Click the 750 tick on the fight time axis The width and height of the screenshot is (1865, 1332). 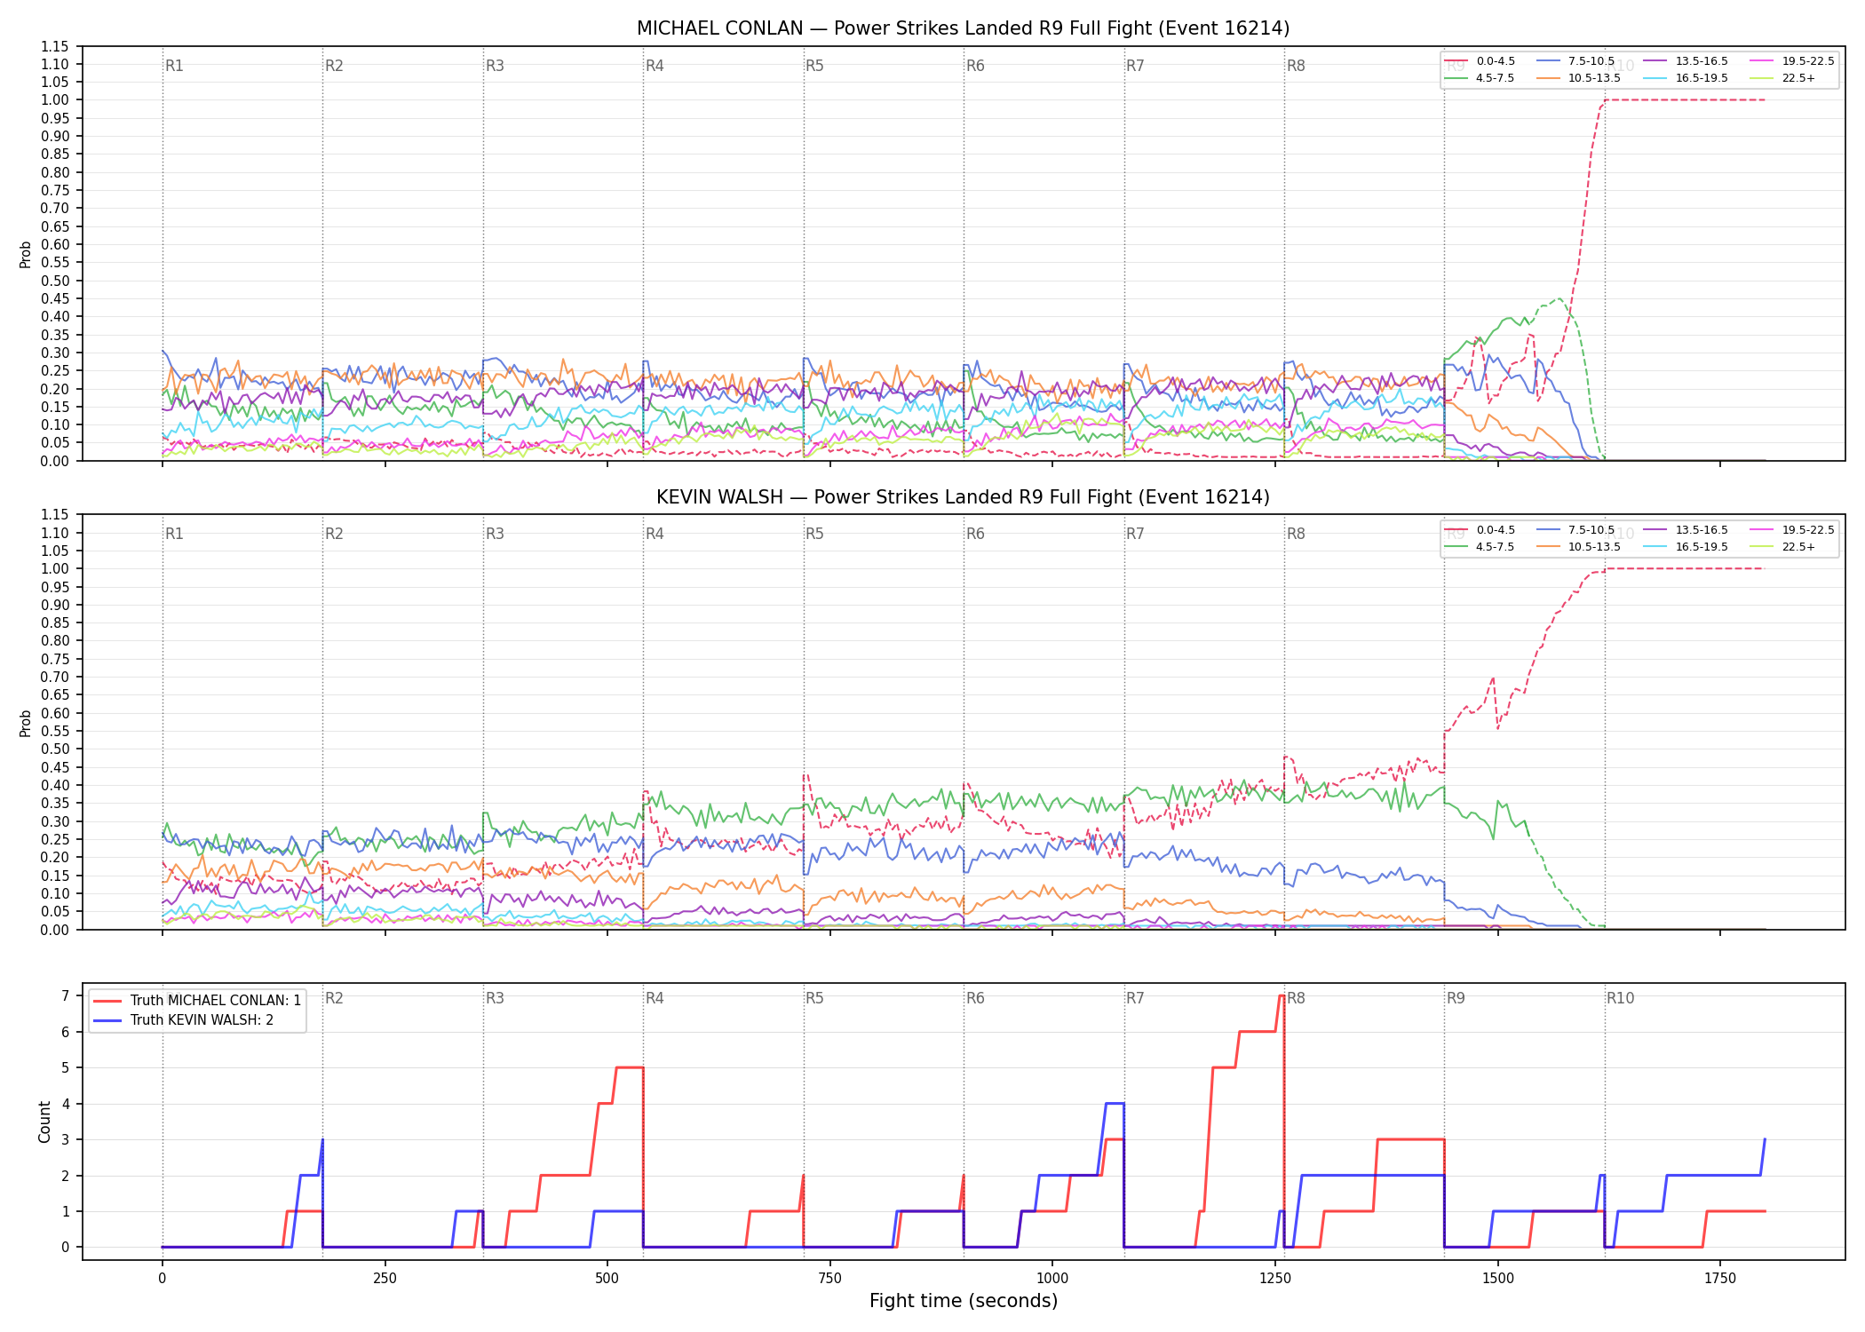tap(830, 1278)
